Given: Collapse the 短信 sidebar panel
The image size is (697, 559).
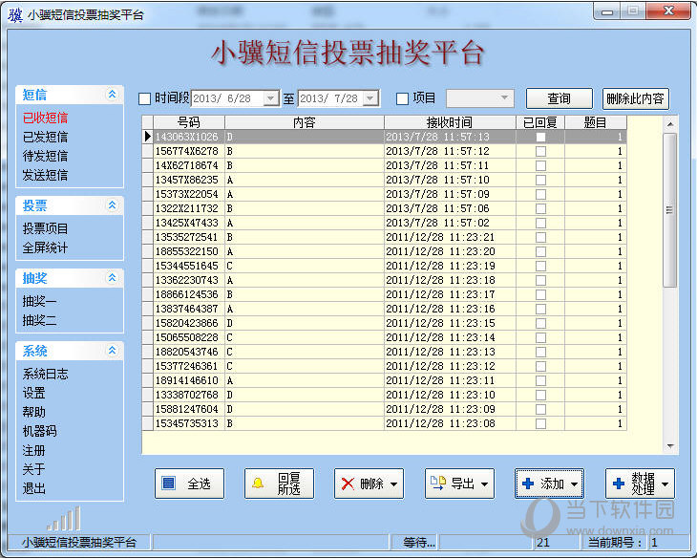Looking at the screenshot, I should pyautogui.click(x=112, y=95).
